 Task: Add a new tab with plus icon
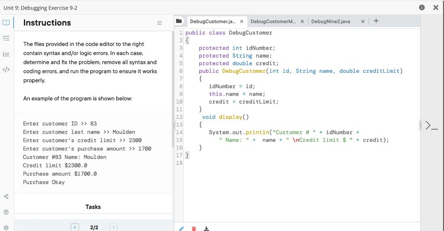click(x=376, y=21)
